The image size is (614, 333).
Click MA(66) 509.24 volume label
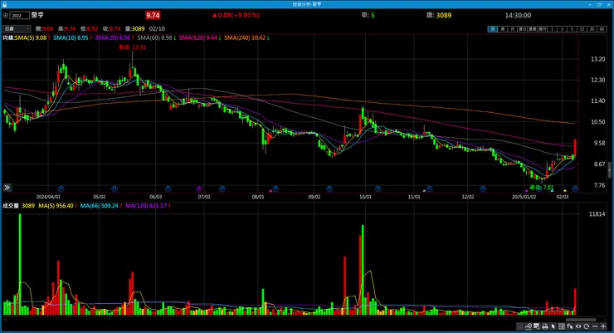point(99,206)
